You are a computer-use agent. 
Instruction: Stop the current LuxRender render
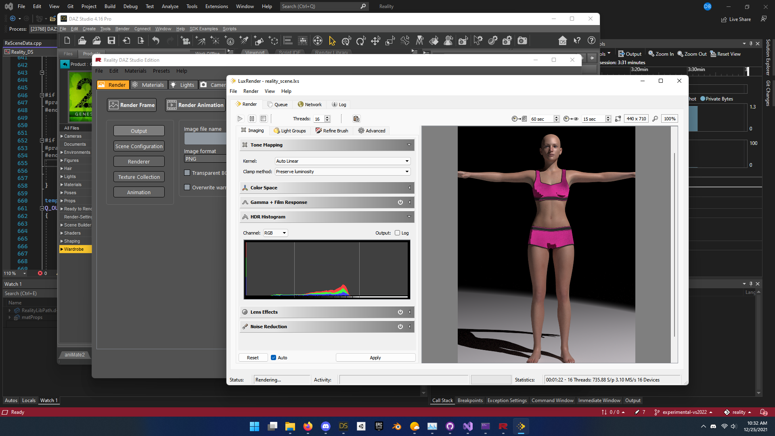(264, 119)
